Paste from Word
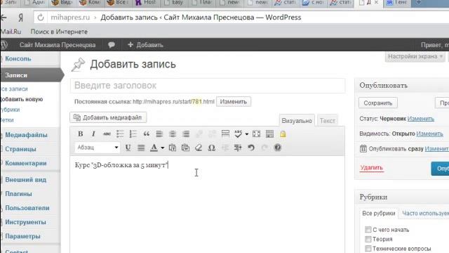 click(x=185, y=148)
